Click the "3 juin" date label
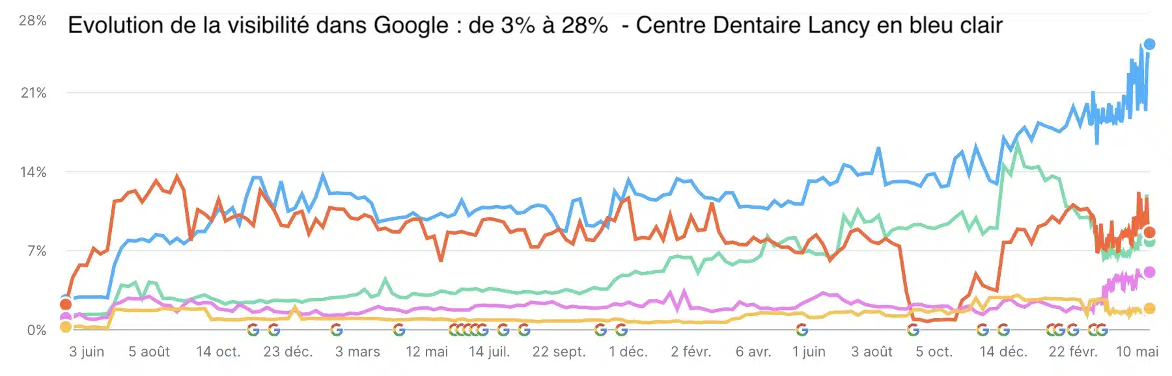Viewport: 1172px width, 376px height. pyautogui.click(x=87, y=352)
